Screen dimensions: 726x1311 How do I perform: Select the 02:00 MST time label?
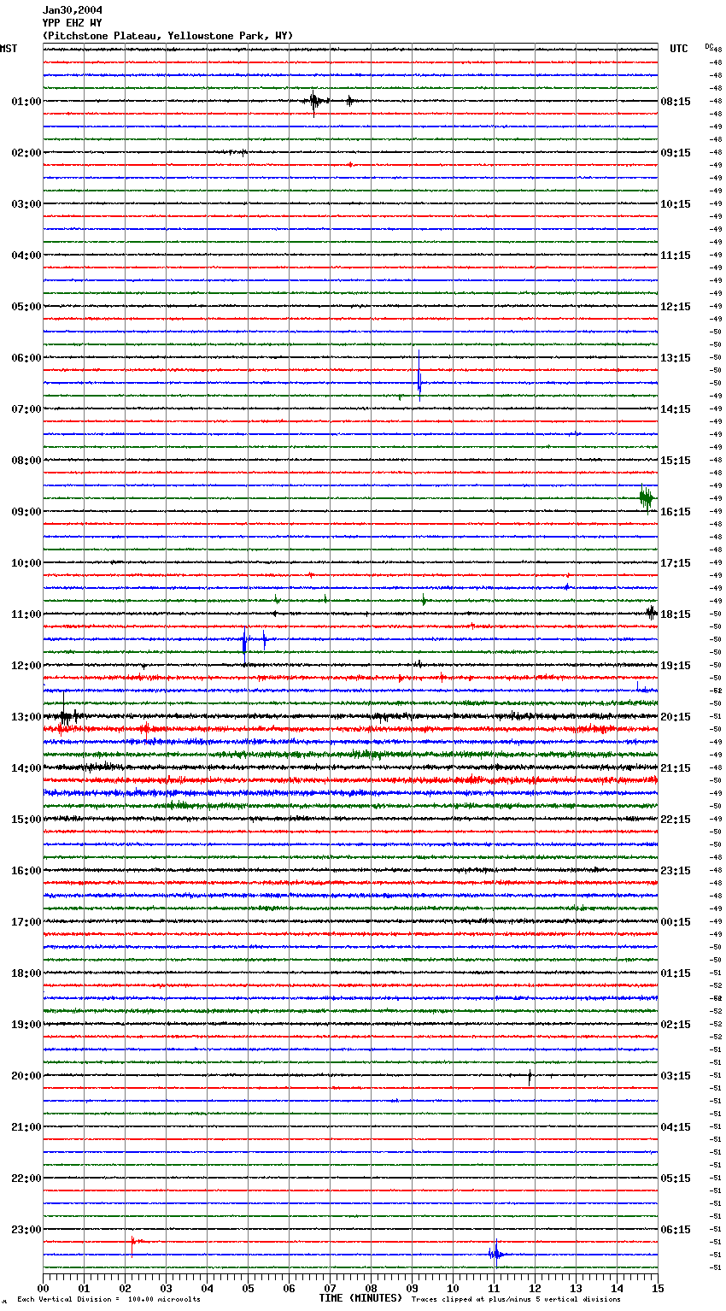(x=26, y=153)
